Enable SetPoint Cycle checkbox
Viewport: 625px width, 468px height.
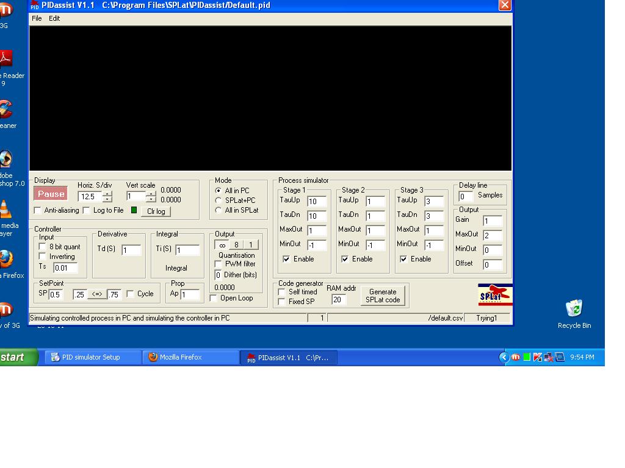coord(131,294)
